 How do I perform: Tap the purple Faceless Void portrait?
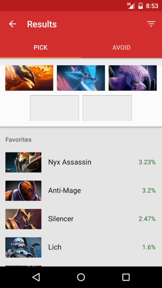[x=132, y=78]
